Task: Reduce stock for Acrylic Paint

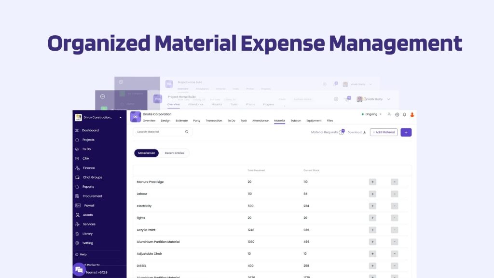Action: pyautogui.click(x=395, y=230)
